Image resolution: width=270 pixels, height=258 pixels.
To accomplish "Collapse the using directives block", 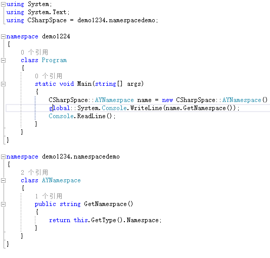I will (x=3, y=5).
